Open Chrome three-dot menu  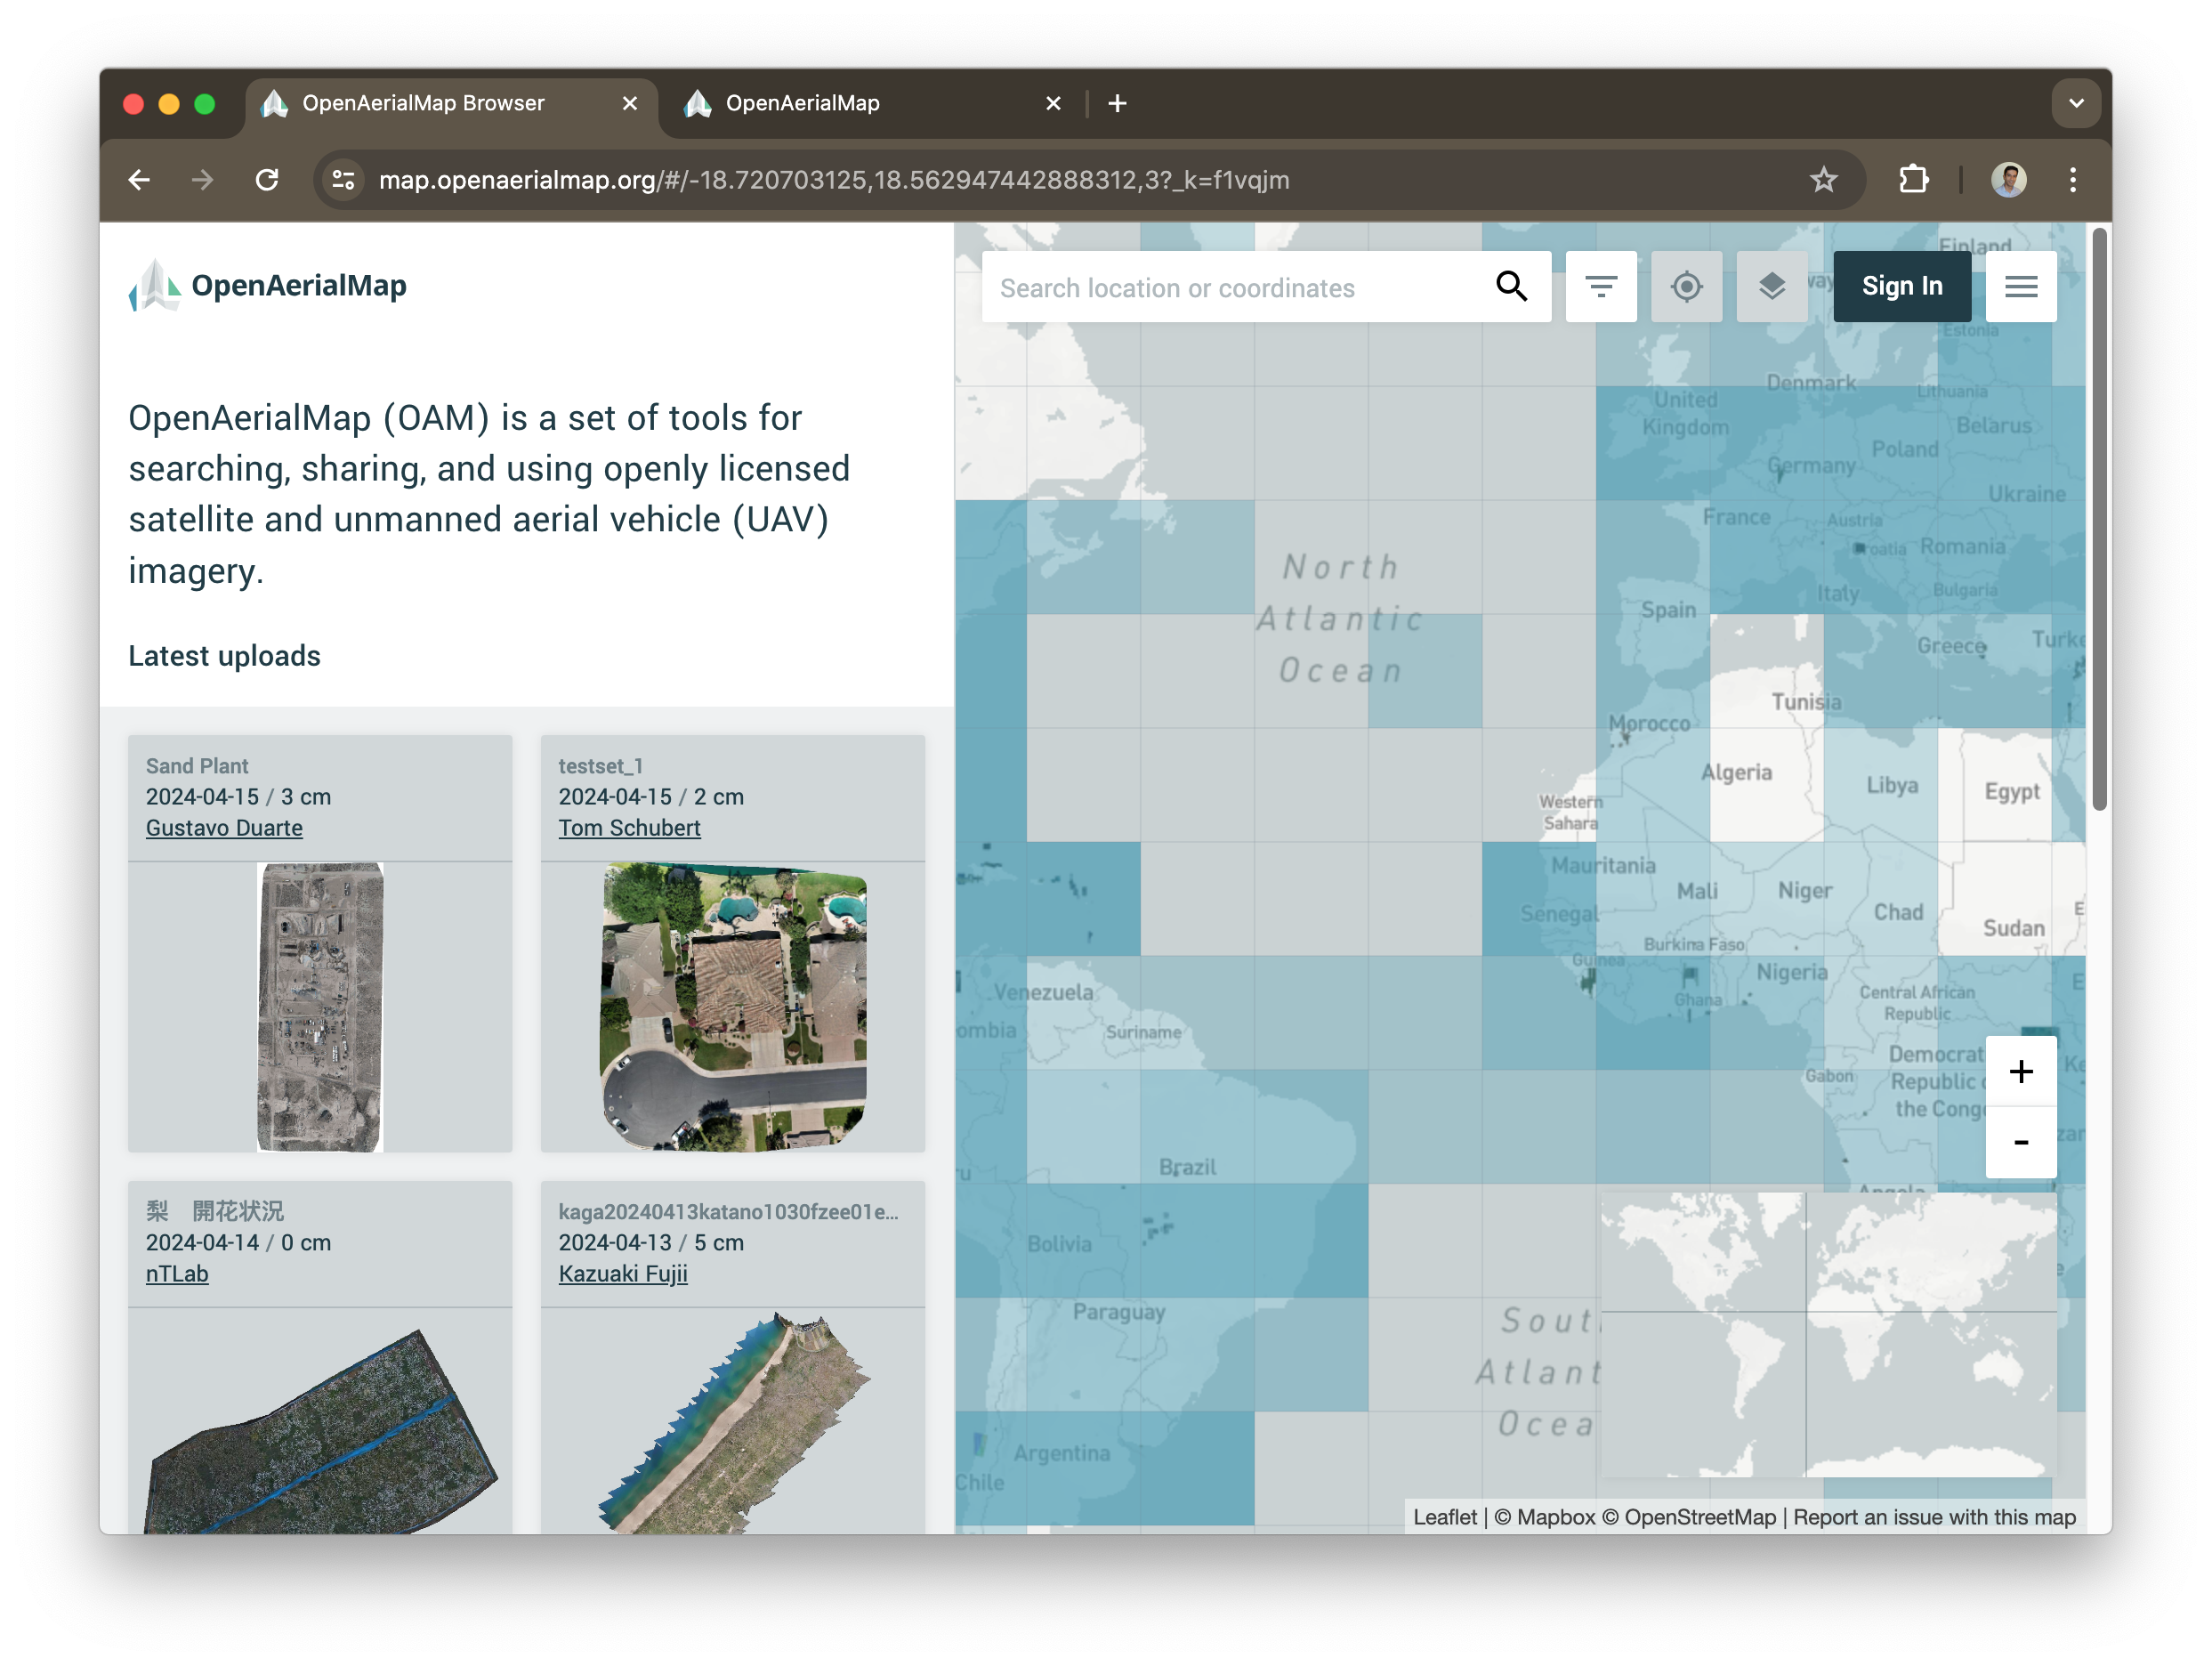(x=2072, y=180)
